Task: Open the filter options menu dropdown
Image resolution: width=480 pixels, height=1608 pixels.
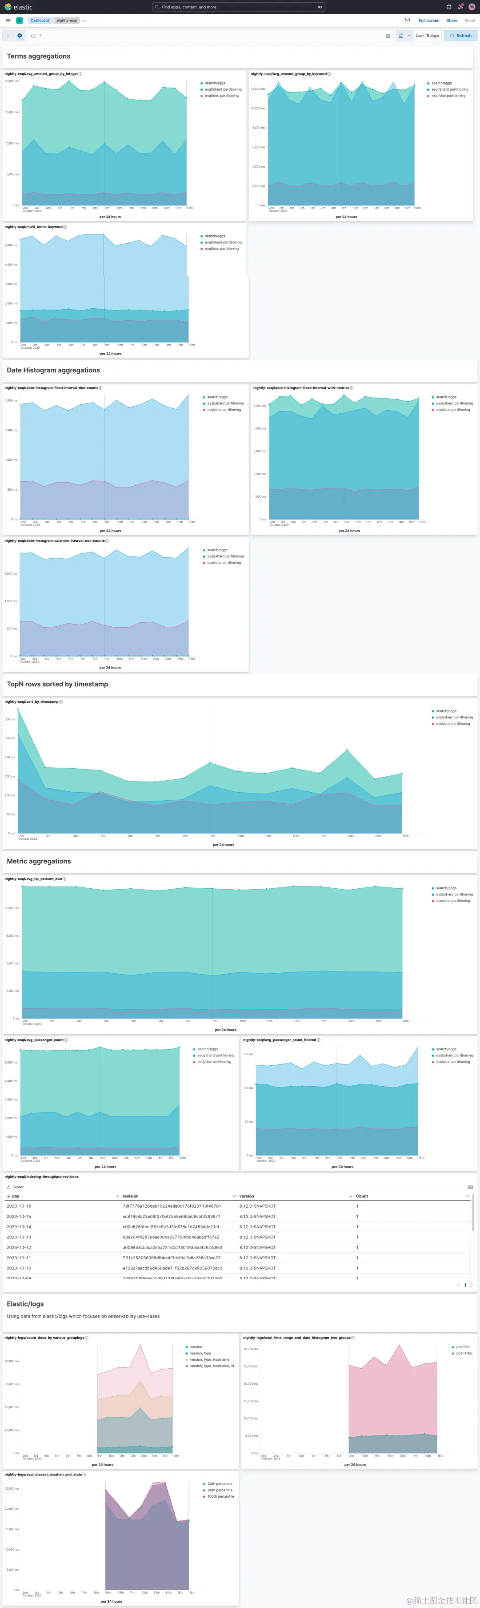Action: coord(8,36)
